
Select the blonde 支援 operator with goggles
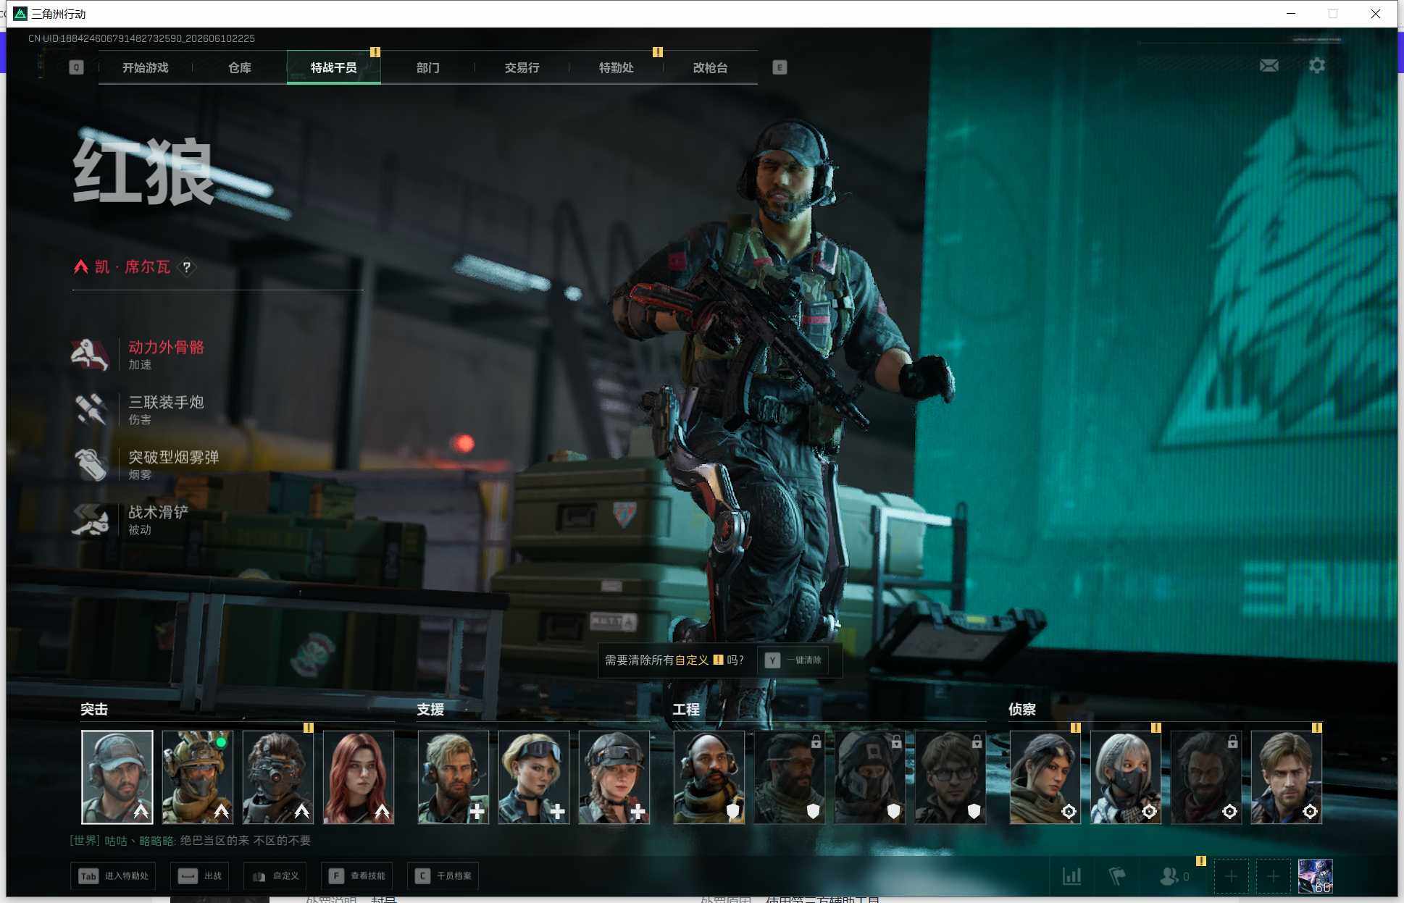click(x=534, y=777)
